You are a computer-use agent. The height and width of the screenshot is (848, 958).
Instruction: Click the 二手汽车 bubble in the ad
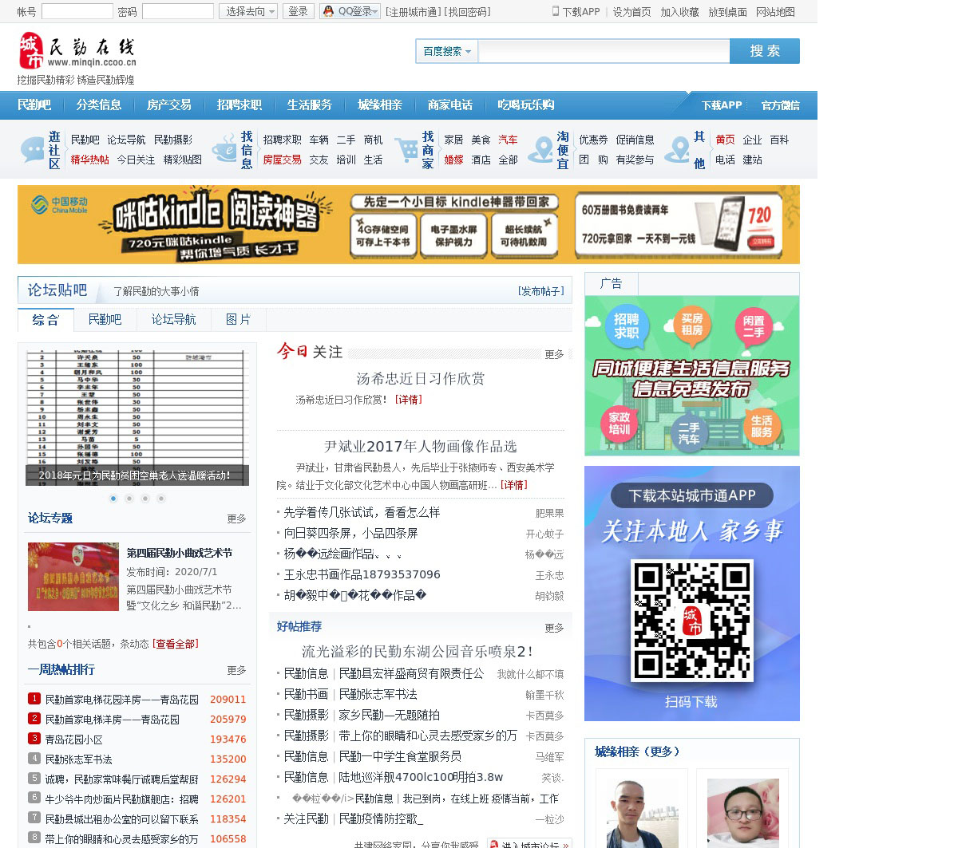pyautogui.click(x=689, y=433)
